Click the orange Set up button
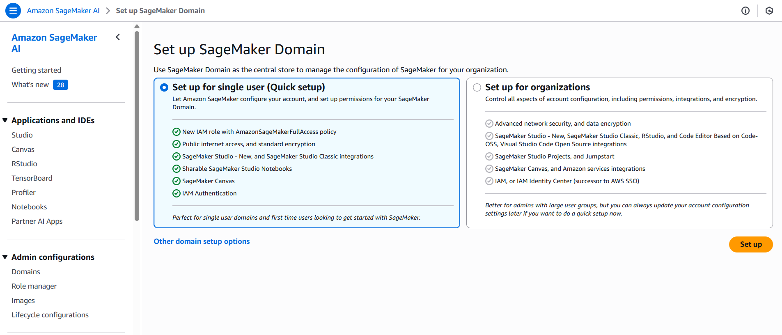This screenshot has height=335, width=782. point(751,244)
